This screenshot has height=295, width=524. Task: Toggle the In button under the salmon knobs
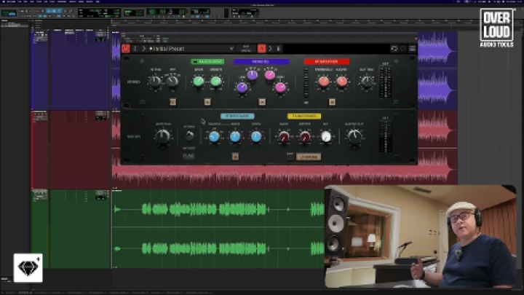click(332, 102)
